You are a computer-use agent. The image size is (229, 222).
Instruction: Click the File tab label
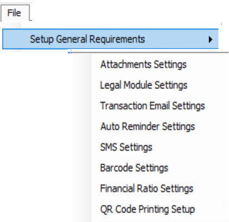[14, 13]
